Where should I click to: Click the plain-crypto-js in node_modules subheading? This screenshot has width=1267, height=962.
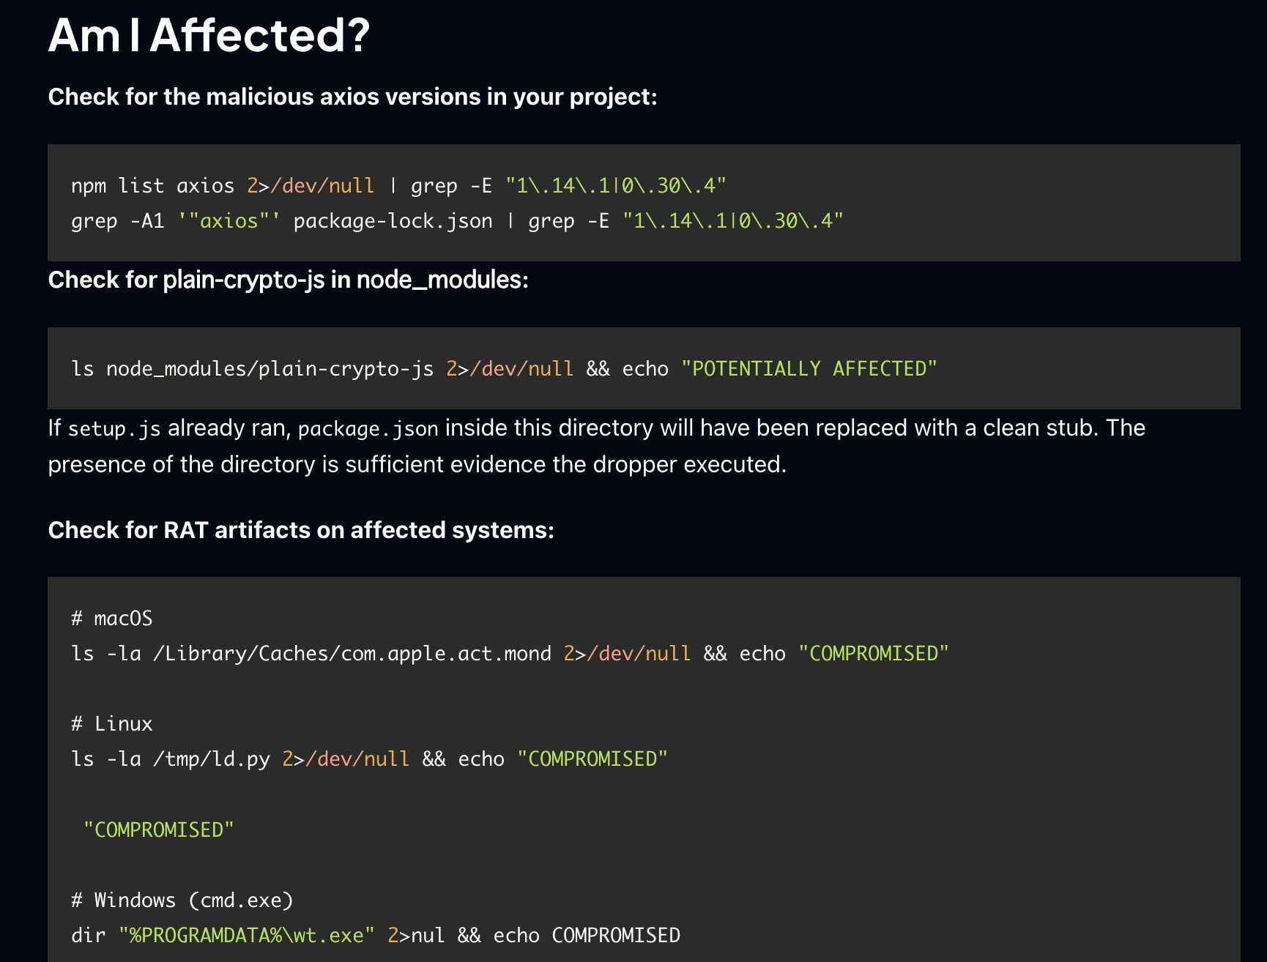click(x=288, y=280)
